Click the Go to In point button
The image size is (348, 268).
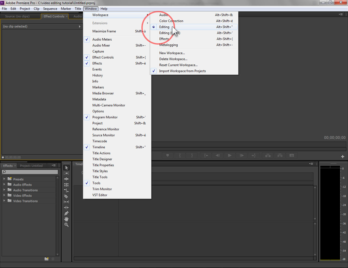[206, 155]
